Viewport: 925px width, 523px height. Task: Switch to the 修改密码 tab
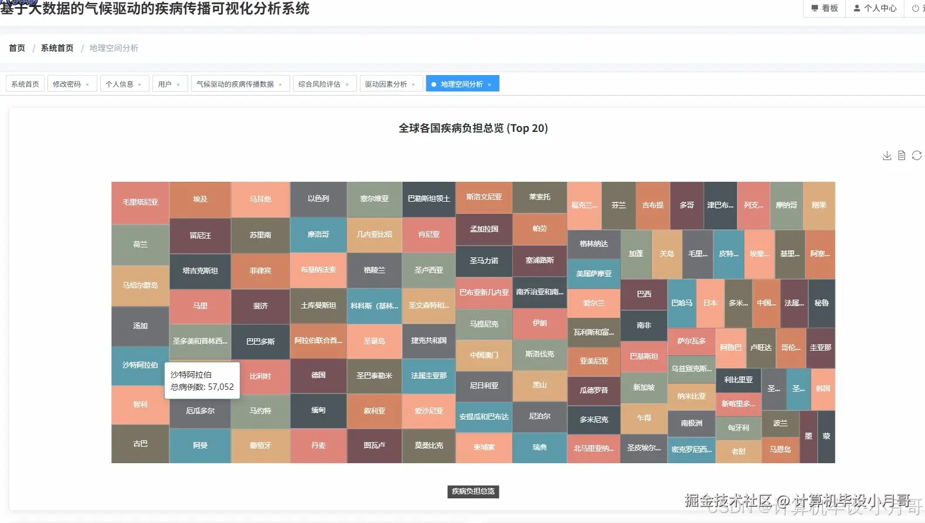(x=72, y=84)
